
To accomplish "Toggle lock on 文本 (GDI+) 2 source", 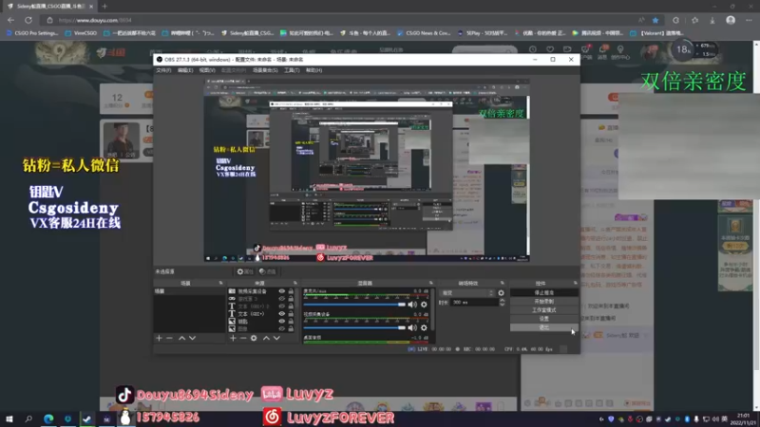I will (x=291, y=306).
